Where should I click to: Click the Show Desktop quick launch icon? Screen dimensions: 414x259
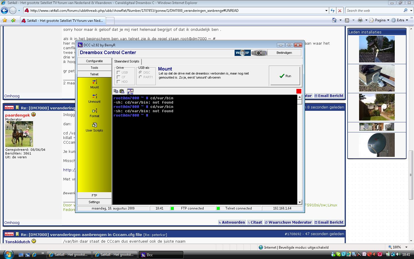click(21, 255)
